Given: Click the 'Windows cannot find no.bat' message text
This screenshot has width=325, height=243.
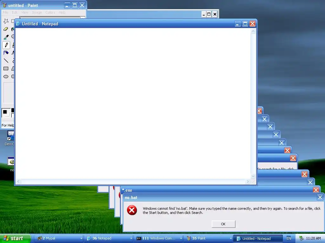Looking at the screenshot, I should [x=231, y=210].
